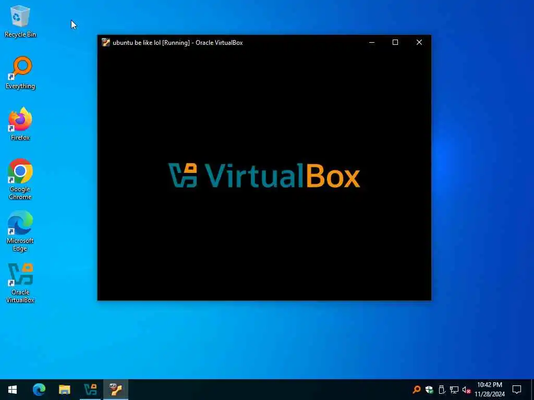Image resolution: width=534 pixels, height=400 pixels.
Task: Activate the running VM taskbar button
Action: point(116,390)
